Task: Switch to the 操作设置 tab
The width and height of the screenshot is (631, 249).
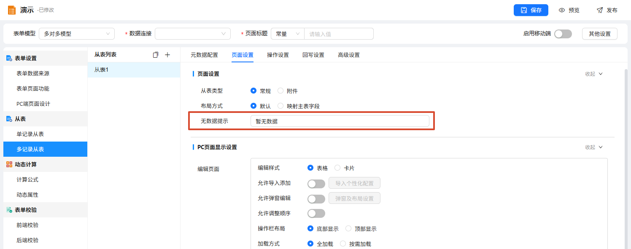Action: tap(278, 55)
